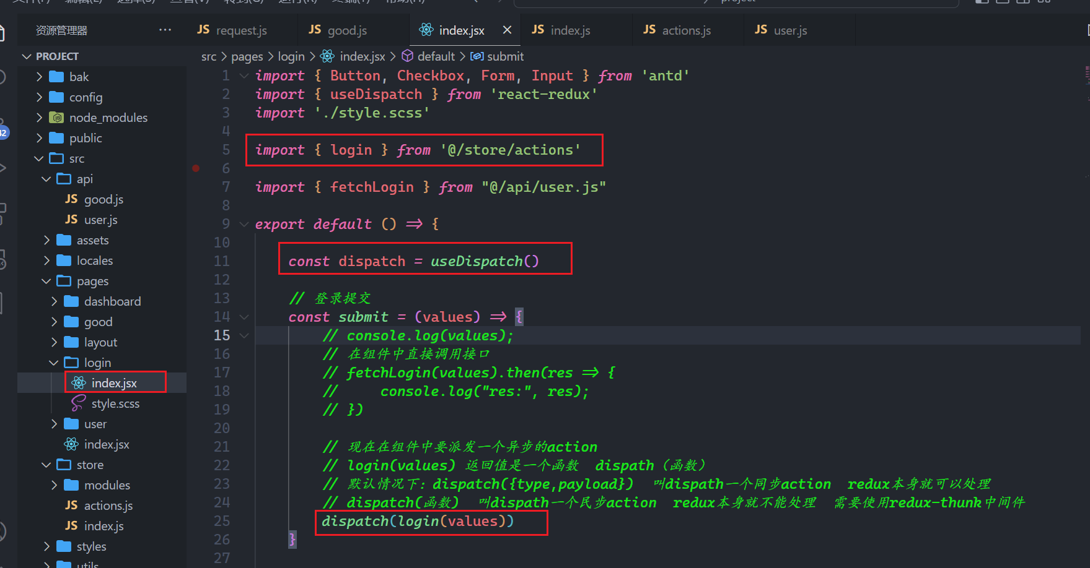The height and width of the screenshot is (568, 1090).
Task: Click the line number 22 gutter
Action: pos(222,465)
